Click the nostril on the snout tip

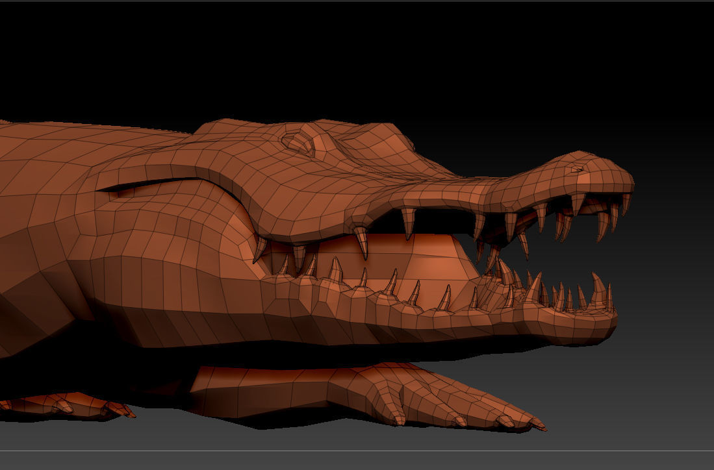pos(578,169)
